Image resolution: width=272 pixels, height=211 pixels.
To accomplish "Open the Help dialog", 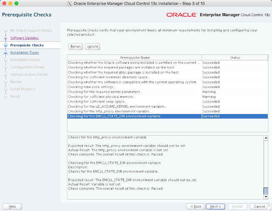I will [x=12, y=206].
